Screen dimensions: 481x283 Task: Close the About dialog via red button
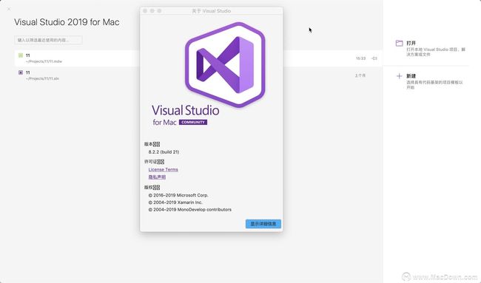click(x=145, y=11)
